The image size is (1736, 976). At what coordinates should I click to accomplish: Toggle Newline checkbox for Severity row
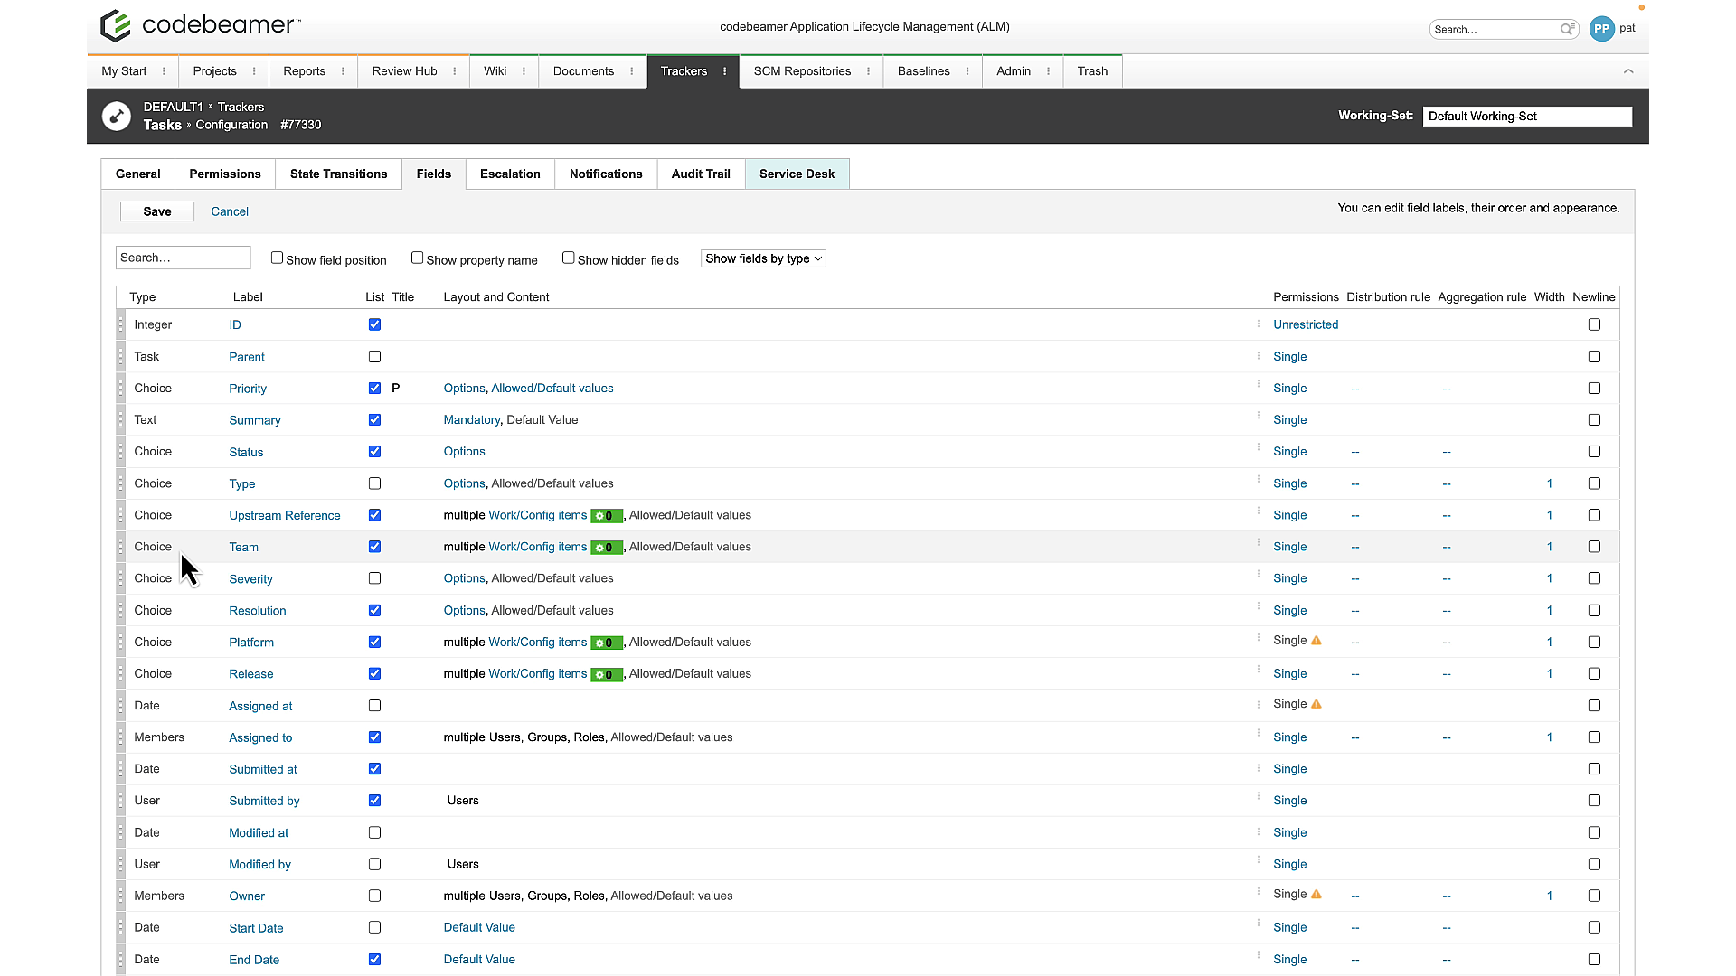[1594, 578]
